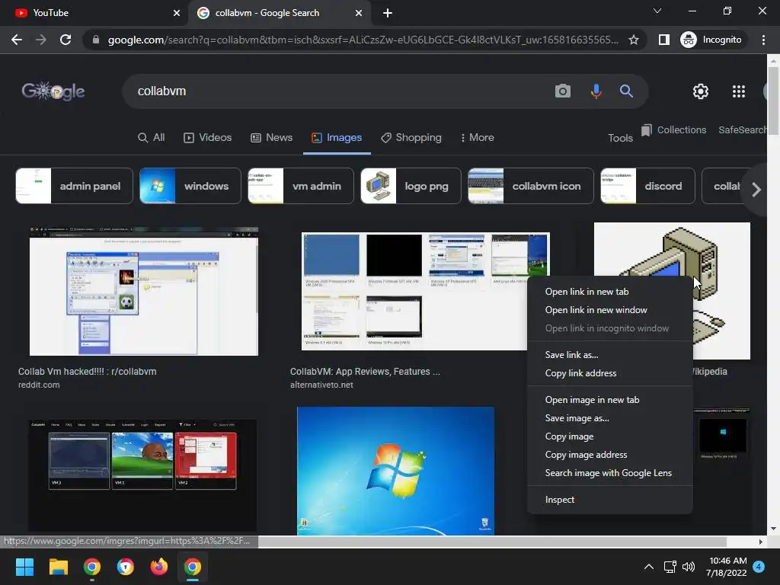Image resolution: width=780 pixels, height=585 pixels.
Task: Open a new tab with the plus icon
Action: click(x=388, y=13)
